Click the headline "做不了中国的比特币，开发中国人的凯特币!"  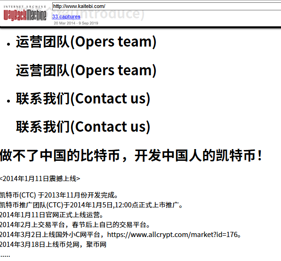(131, 155)
